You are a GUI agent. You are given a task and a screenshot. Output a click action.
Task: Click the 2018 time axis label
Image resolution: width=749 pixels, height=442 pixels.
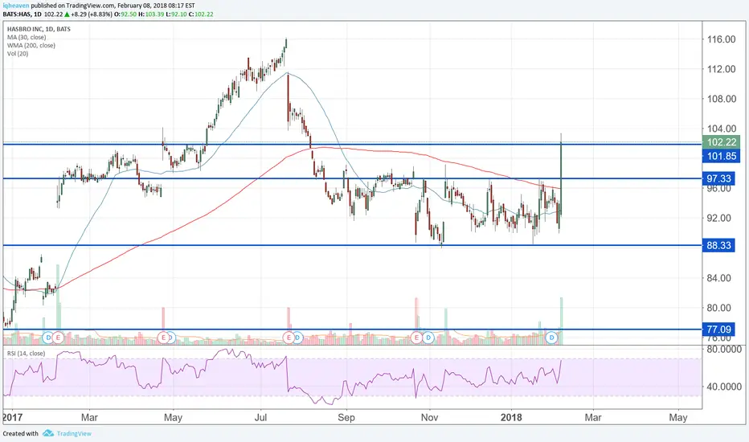point(512,417)
